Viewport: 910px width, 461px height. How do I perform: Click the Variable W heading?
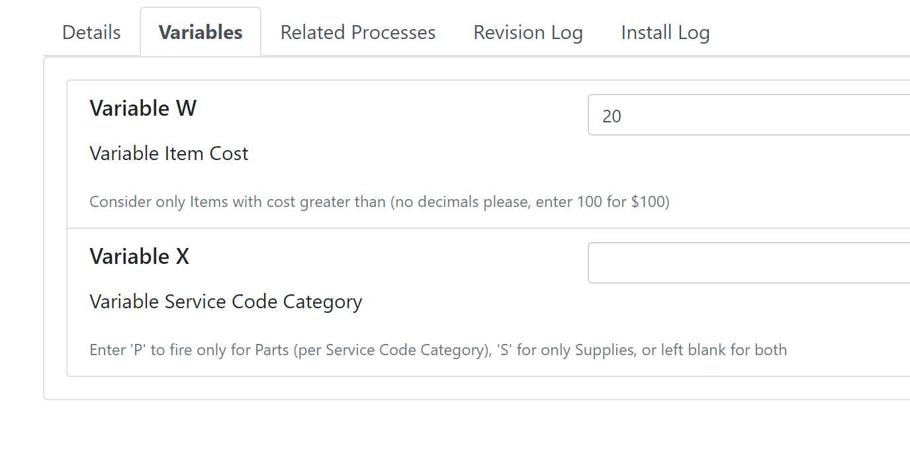tap(143, 108)
